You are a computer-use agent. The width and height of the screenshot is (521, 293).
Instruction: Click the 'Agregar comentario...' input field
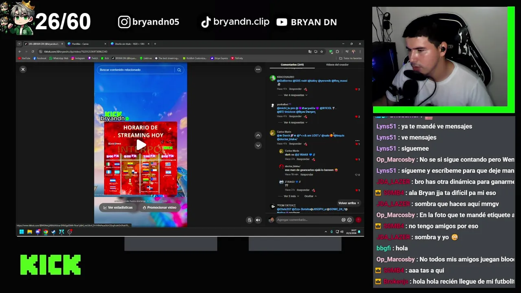point(308,220)
